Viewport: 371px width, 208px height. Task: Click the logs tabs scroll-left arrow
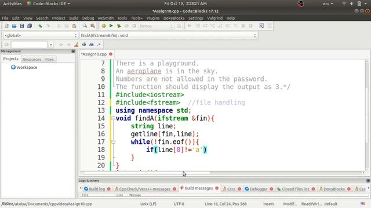81,188
